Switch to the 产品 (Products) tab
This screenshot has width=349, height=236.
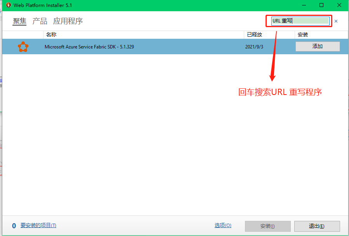pos(39,21)
